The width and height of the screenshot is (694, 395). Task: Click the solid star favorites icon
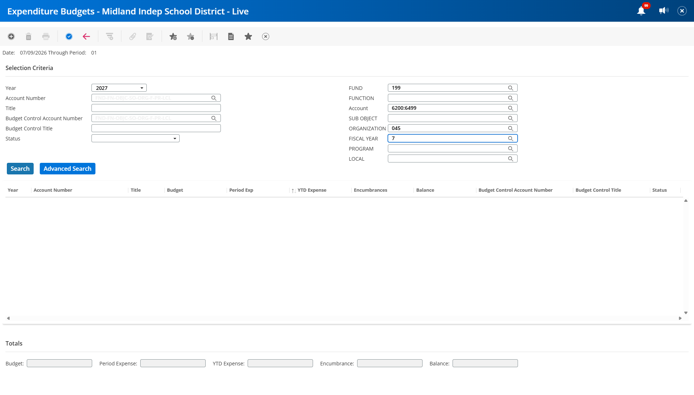pos(248,36)
